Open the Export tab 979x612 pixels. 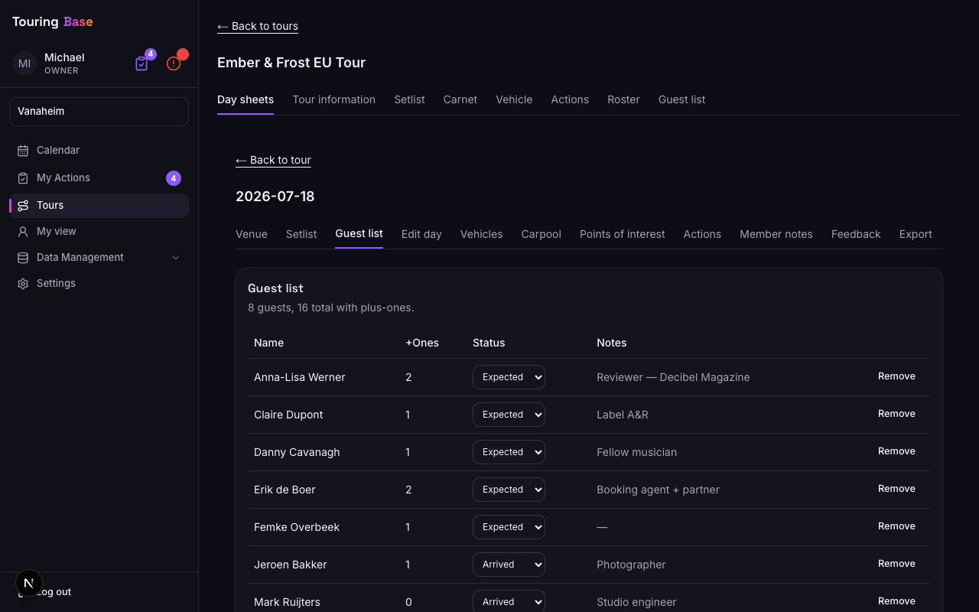click(916, 234)
